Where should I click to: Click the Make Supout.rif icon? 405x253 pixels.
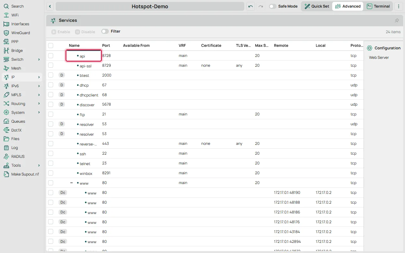pos(6,174)
